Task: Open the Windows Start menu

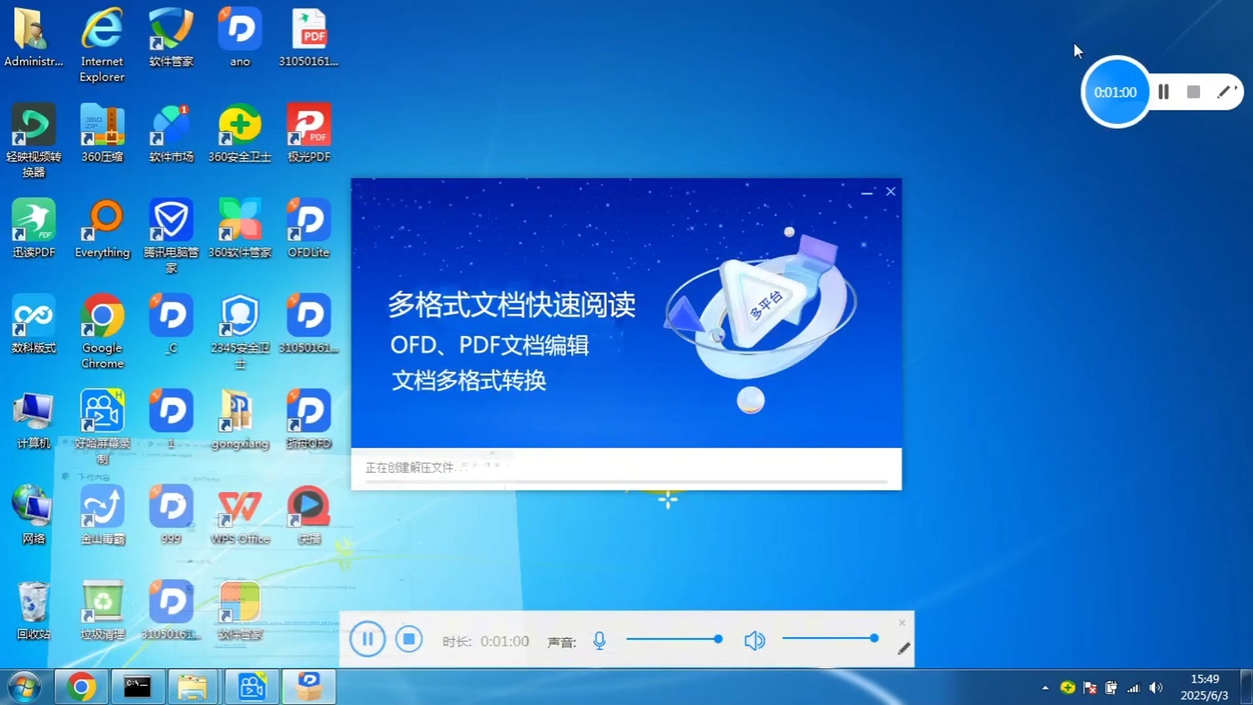Action: [23, 686]
